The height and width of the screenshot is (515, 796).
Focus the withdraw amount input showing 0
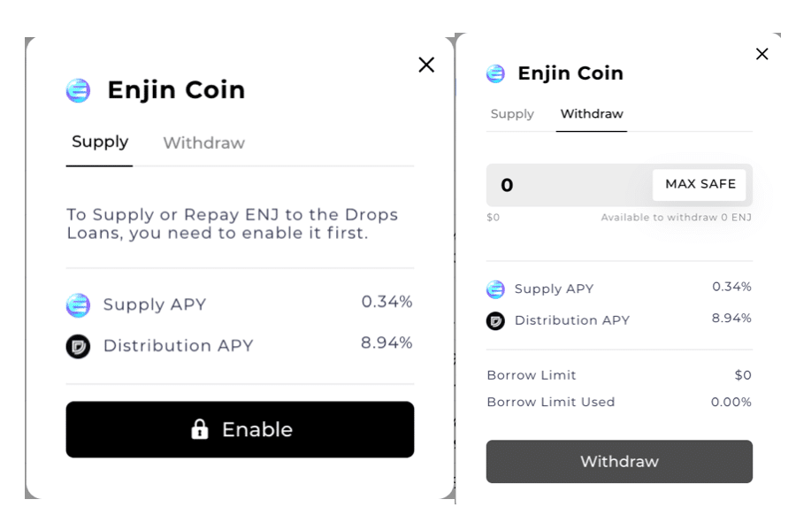566,185
